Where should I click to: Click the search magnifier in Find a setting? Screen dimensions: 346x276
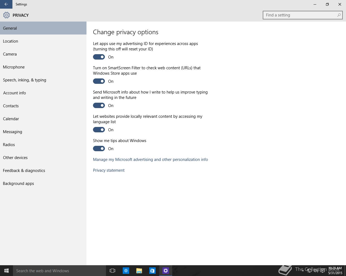tap(339, 15)
